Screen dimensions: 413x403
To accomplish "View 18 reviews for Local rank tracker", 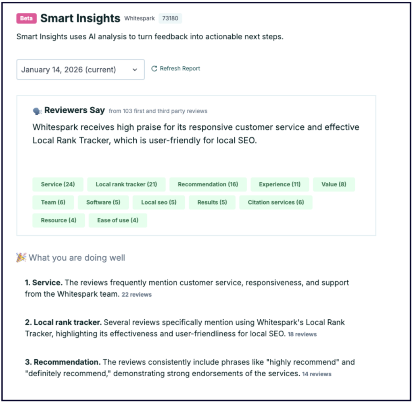I will pyautogui.click(x=302, y=334).
